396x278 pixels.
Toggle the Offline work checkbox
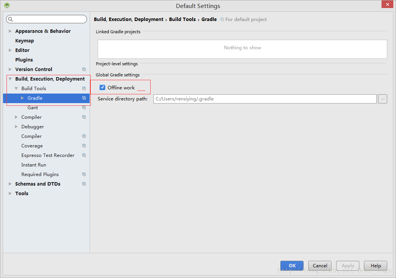(x=102, y=87)
